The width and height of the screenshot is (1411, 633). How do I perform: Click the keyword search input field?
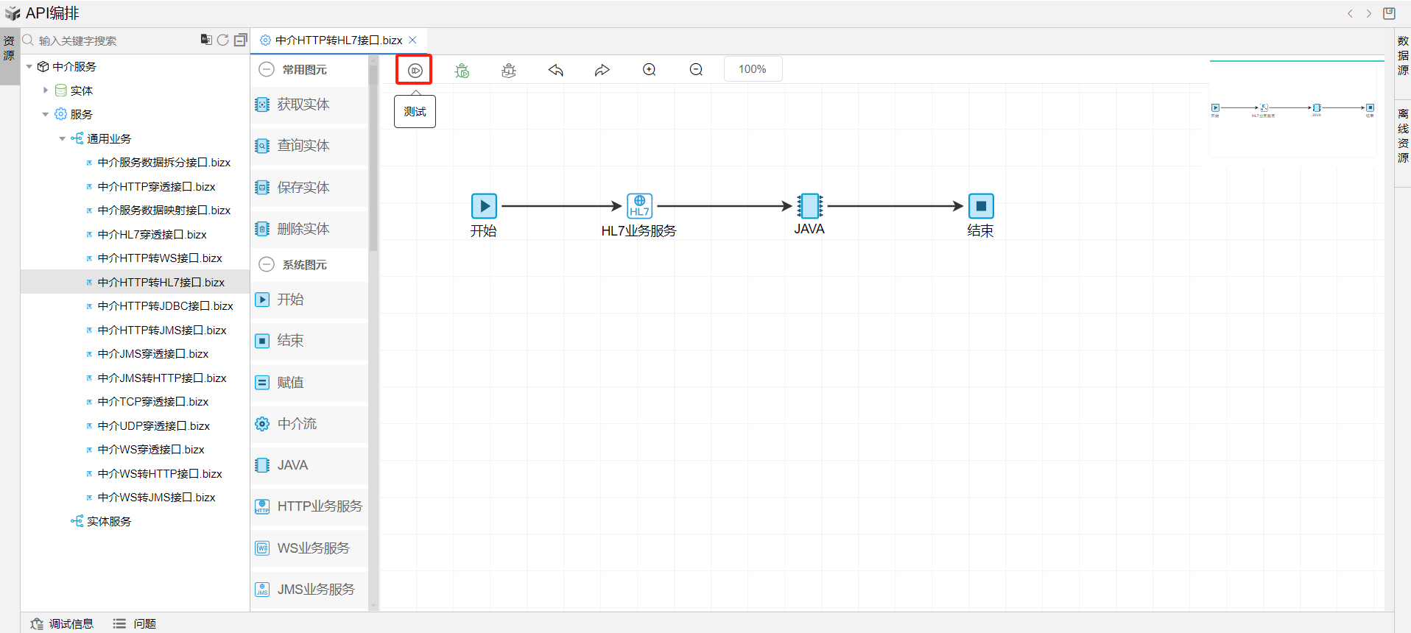click(x=110, y=40)
